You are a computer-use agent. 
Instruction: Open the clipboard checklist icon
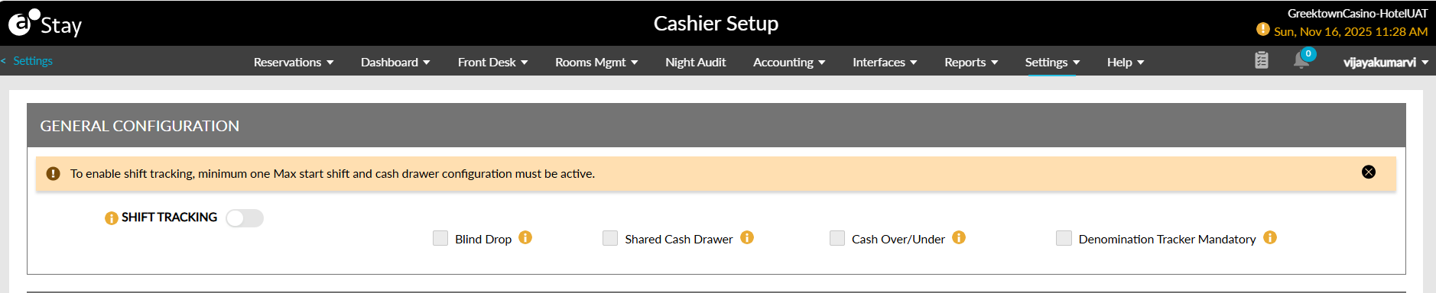pyautogui.click(x=1262, y=60)
